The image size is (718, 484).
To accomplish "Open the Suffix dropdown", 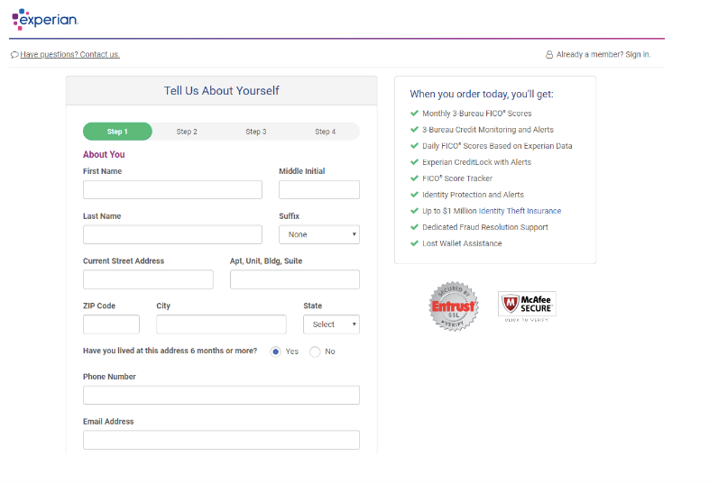I will tap(319, 234).
